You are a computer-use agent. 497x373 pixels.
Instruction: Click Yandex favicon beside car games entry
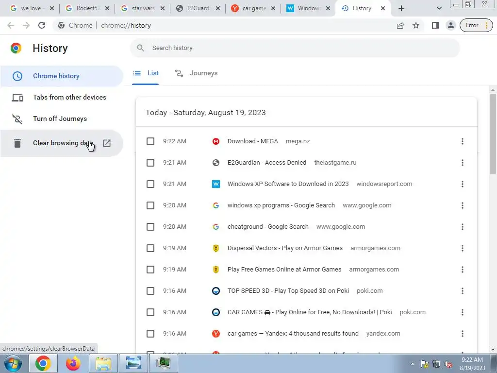(216, 334)
